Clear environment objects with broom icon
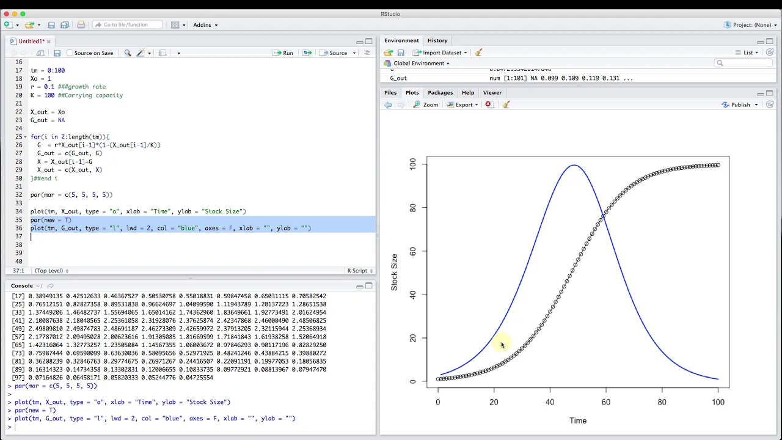The image size is (782, 440). tap(478, 53)
